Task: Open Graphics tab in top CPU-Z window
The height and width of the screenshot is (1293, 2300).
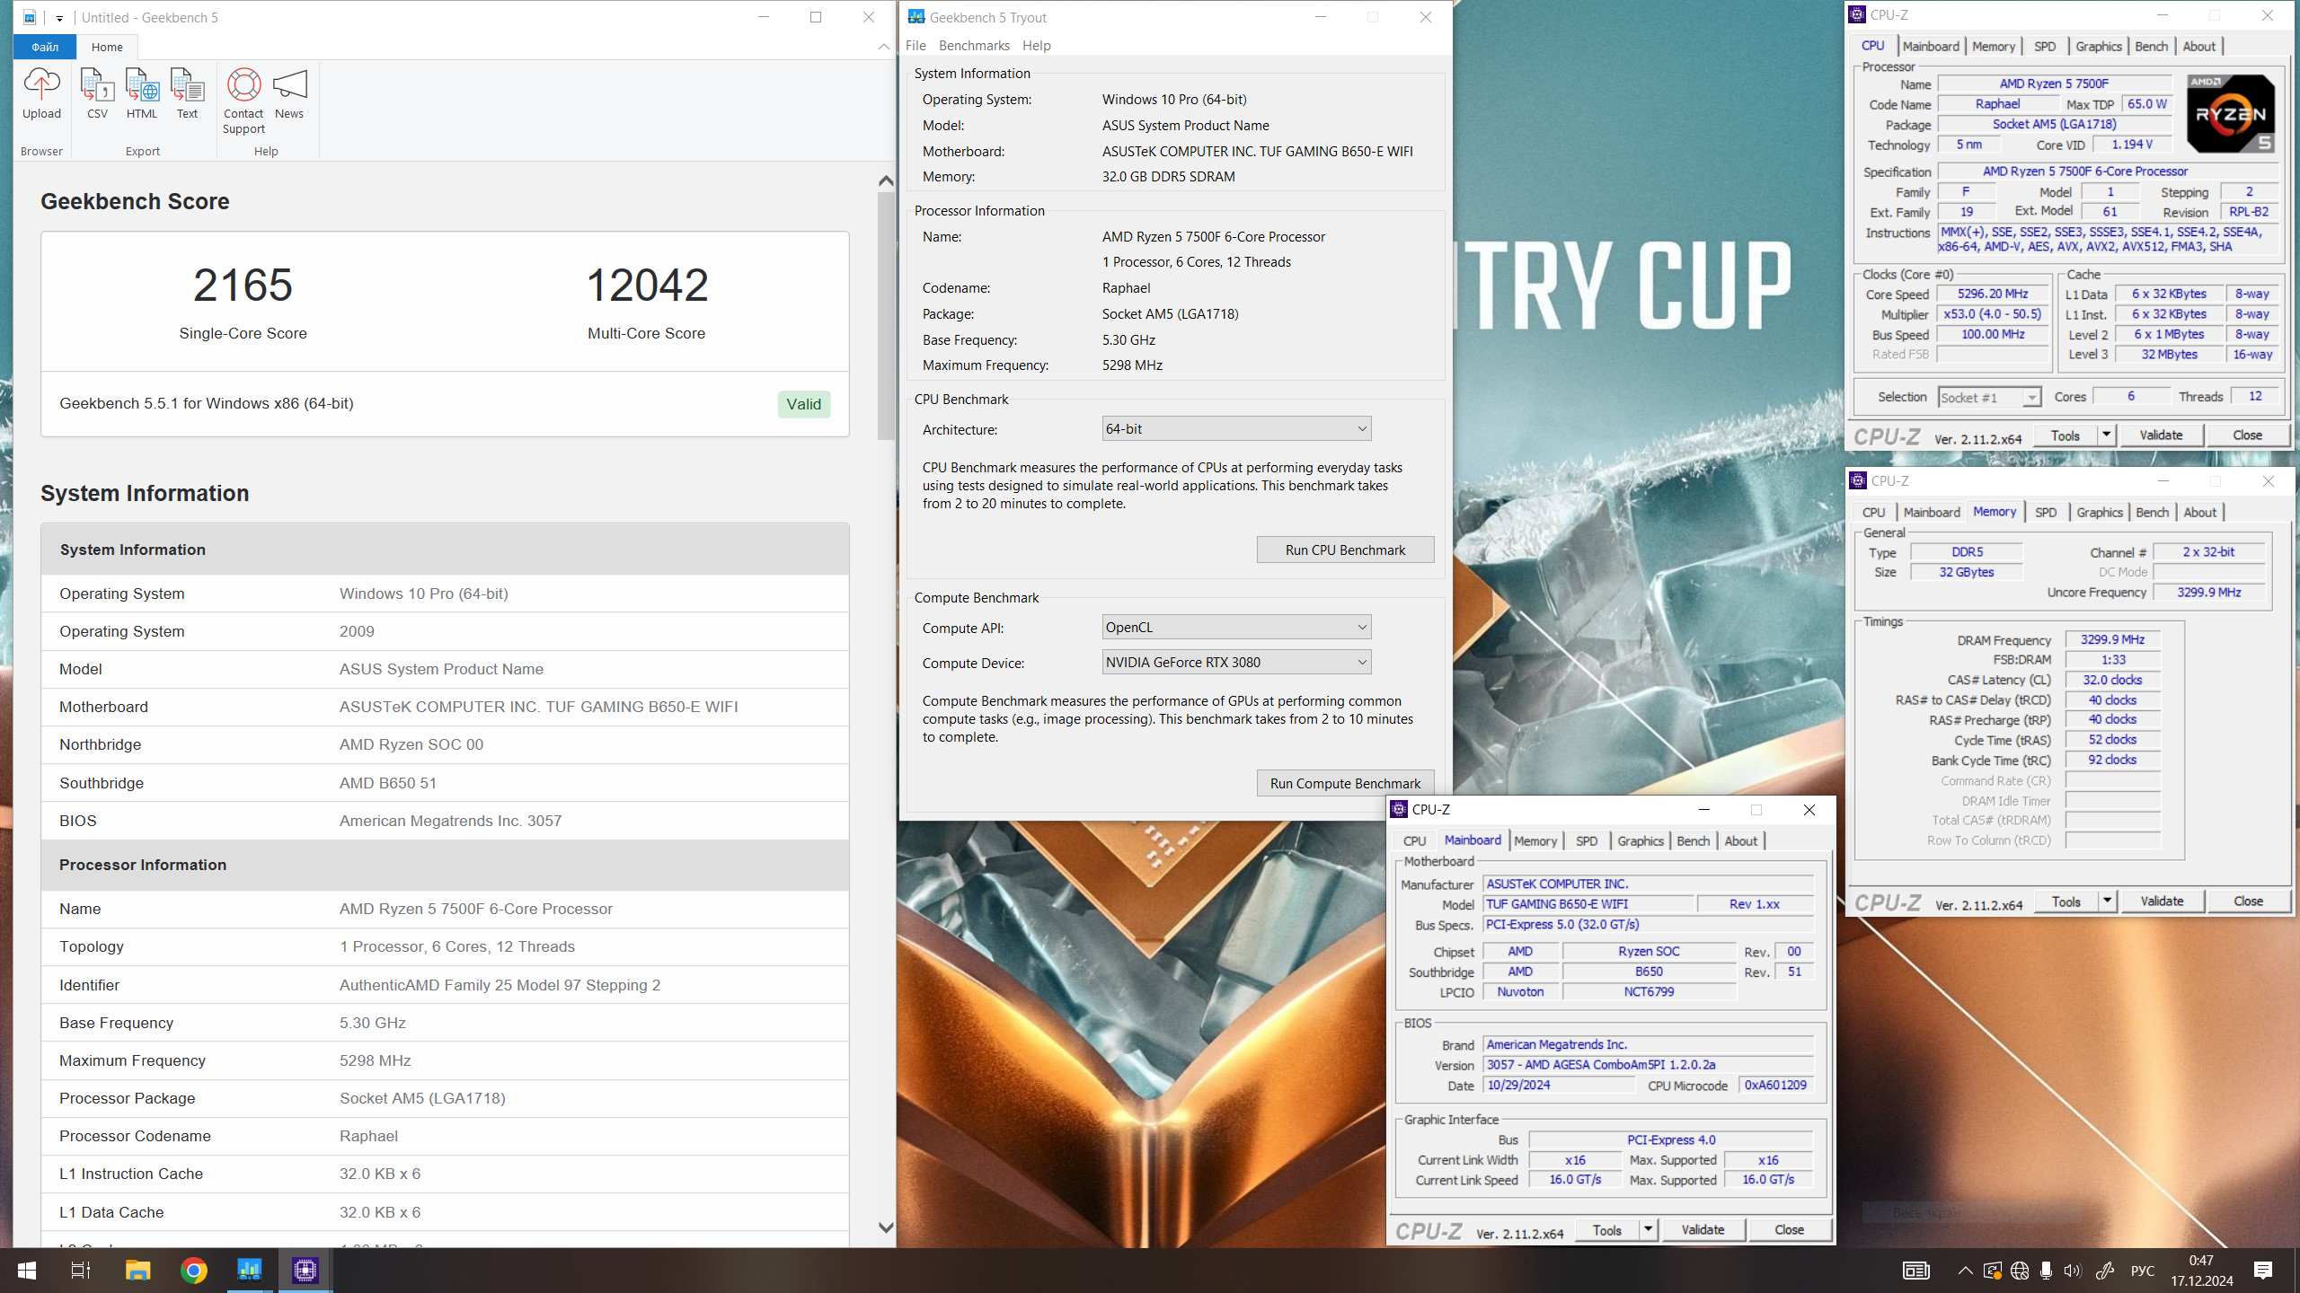Action: coord(2099,46)
